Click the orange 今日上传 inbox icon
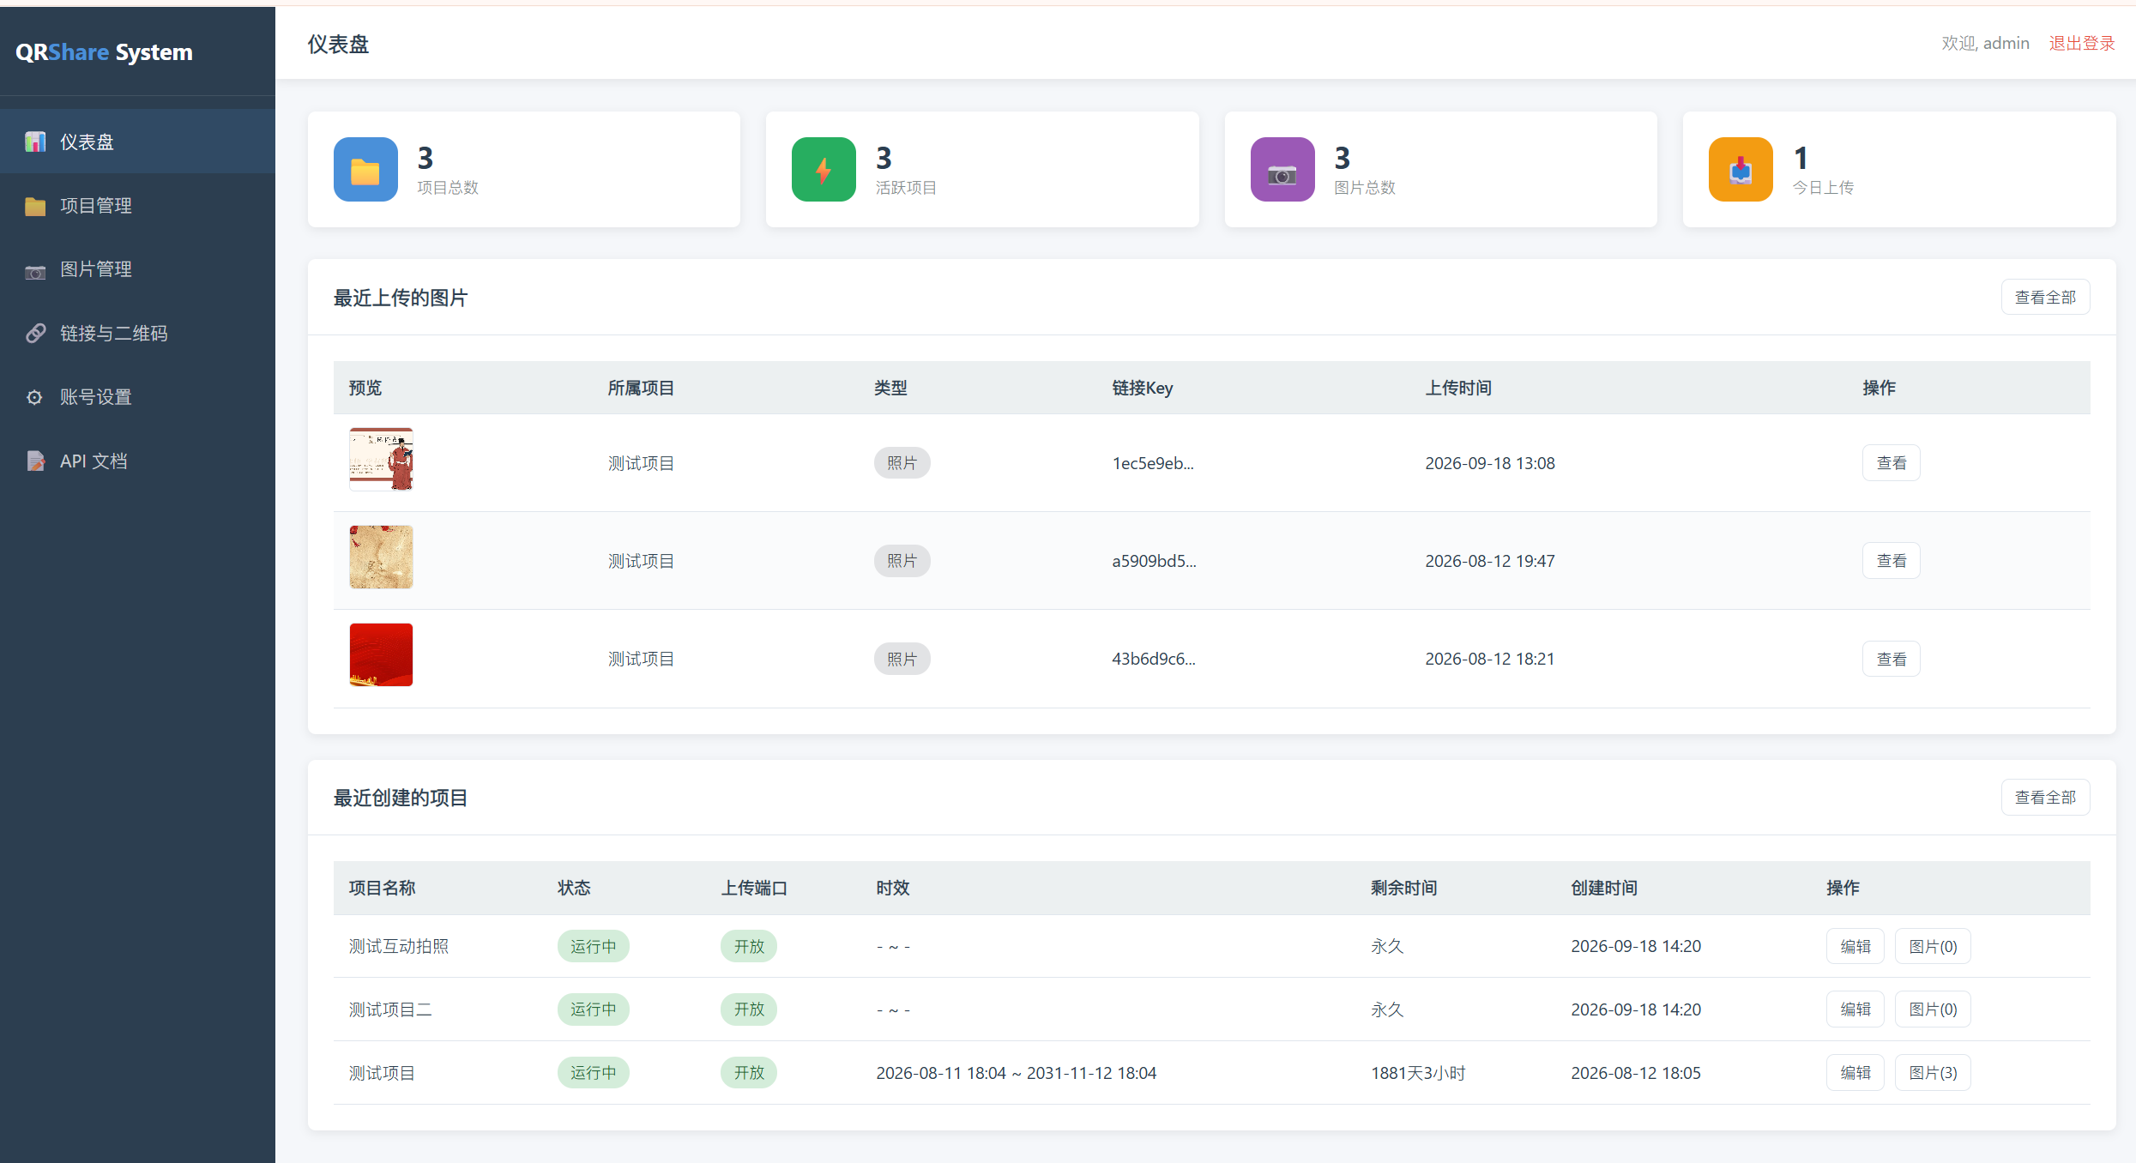The width and height of the screenshot is (2136, 1163). click(1741, 169)
